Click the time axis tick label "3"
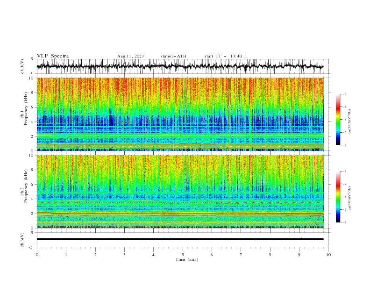The image size is (370, 286). 124,255
